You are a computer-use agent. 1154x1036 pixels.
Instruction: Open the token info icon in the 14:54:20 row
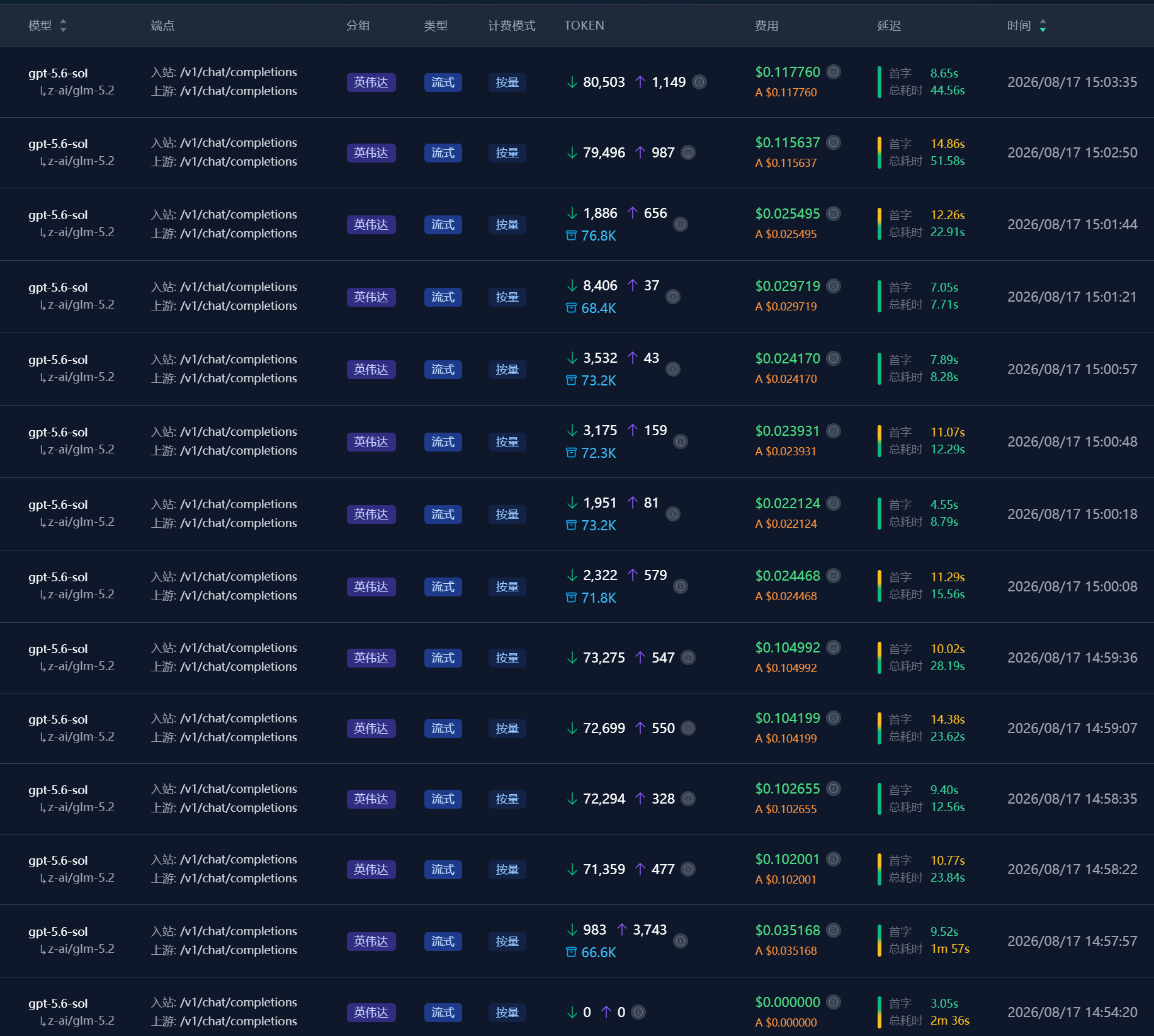(x=638, y=1012)
